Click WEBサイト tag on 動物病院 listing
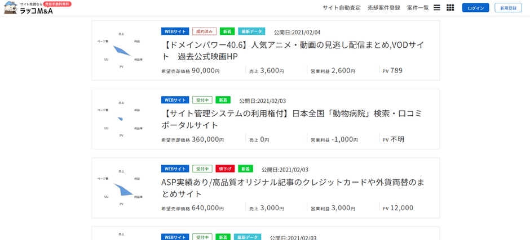Screen dimensions: 530x240 [175, 100]
